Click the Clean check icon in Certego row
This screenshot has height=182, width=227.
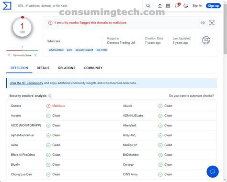160,165
